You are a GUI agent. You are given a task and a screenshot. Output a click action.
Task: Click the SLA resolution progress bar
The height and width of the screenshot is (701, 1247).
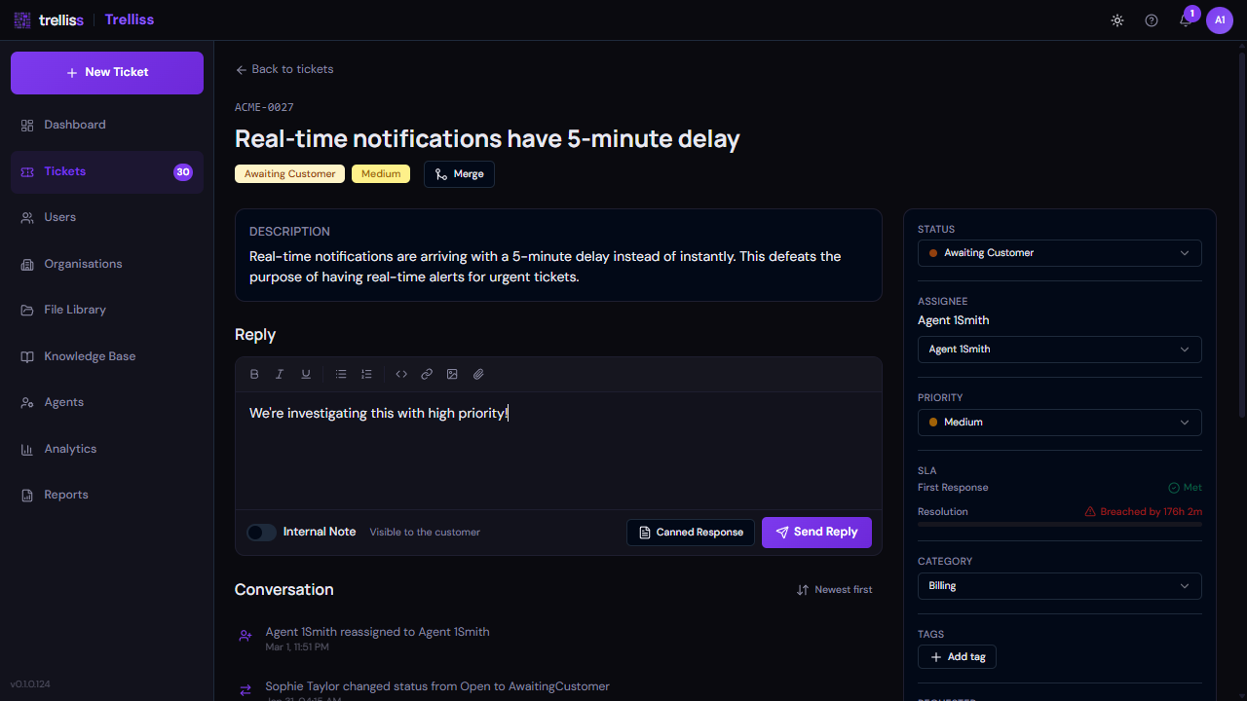tap(1059, 524)
